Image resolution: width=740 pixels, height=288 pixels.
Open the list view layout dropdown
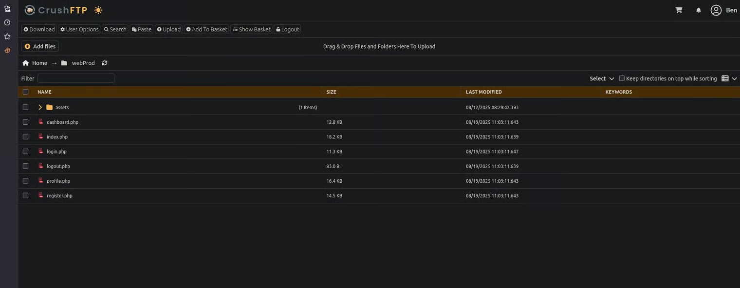click(x=729, y=78)
